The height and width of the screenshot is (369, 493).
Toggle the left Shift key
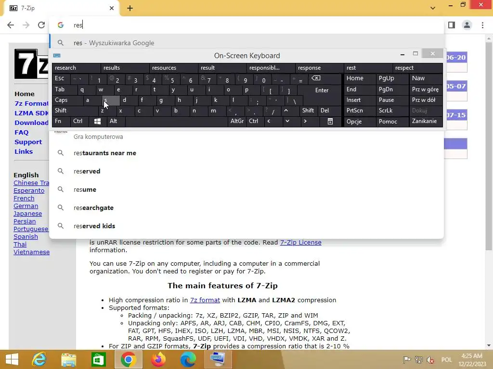(75, 111)
